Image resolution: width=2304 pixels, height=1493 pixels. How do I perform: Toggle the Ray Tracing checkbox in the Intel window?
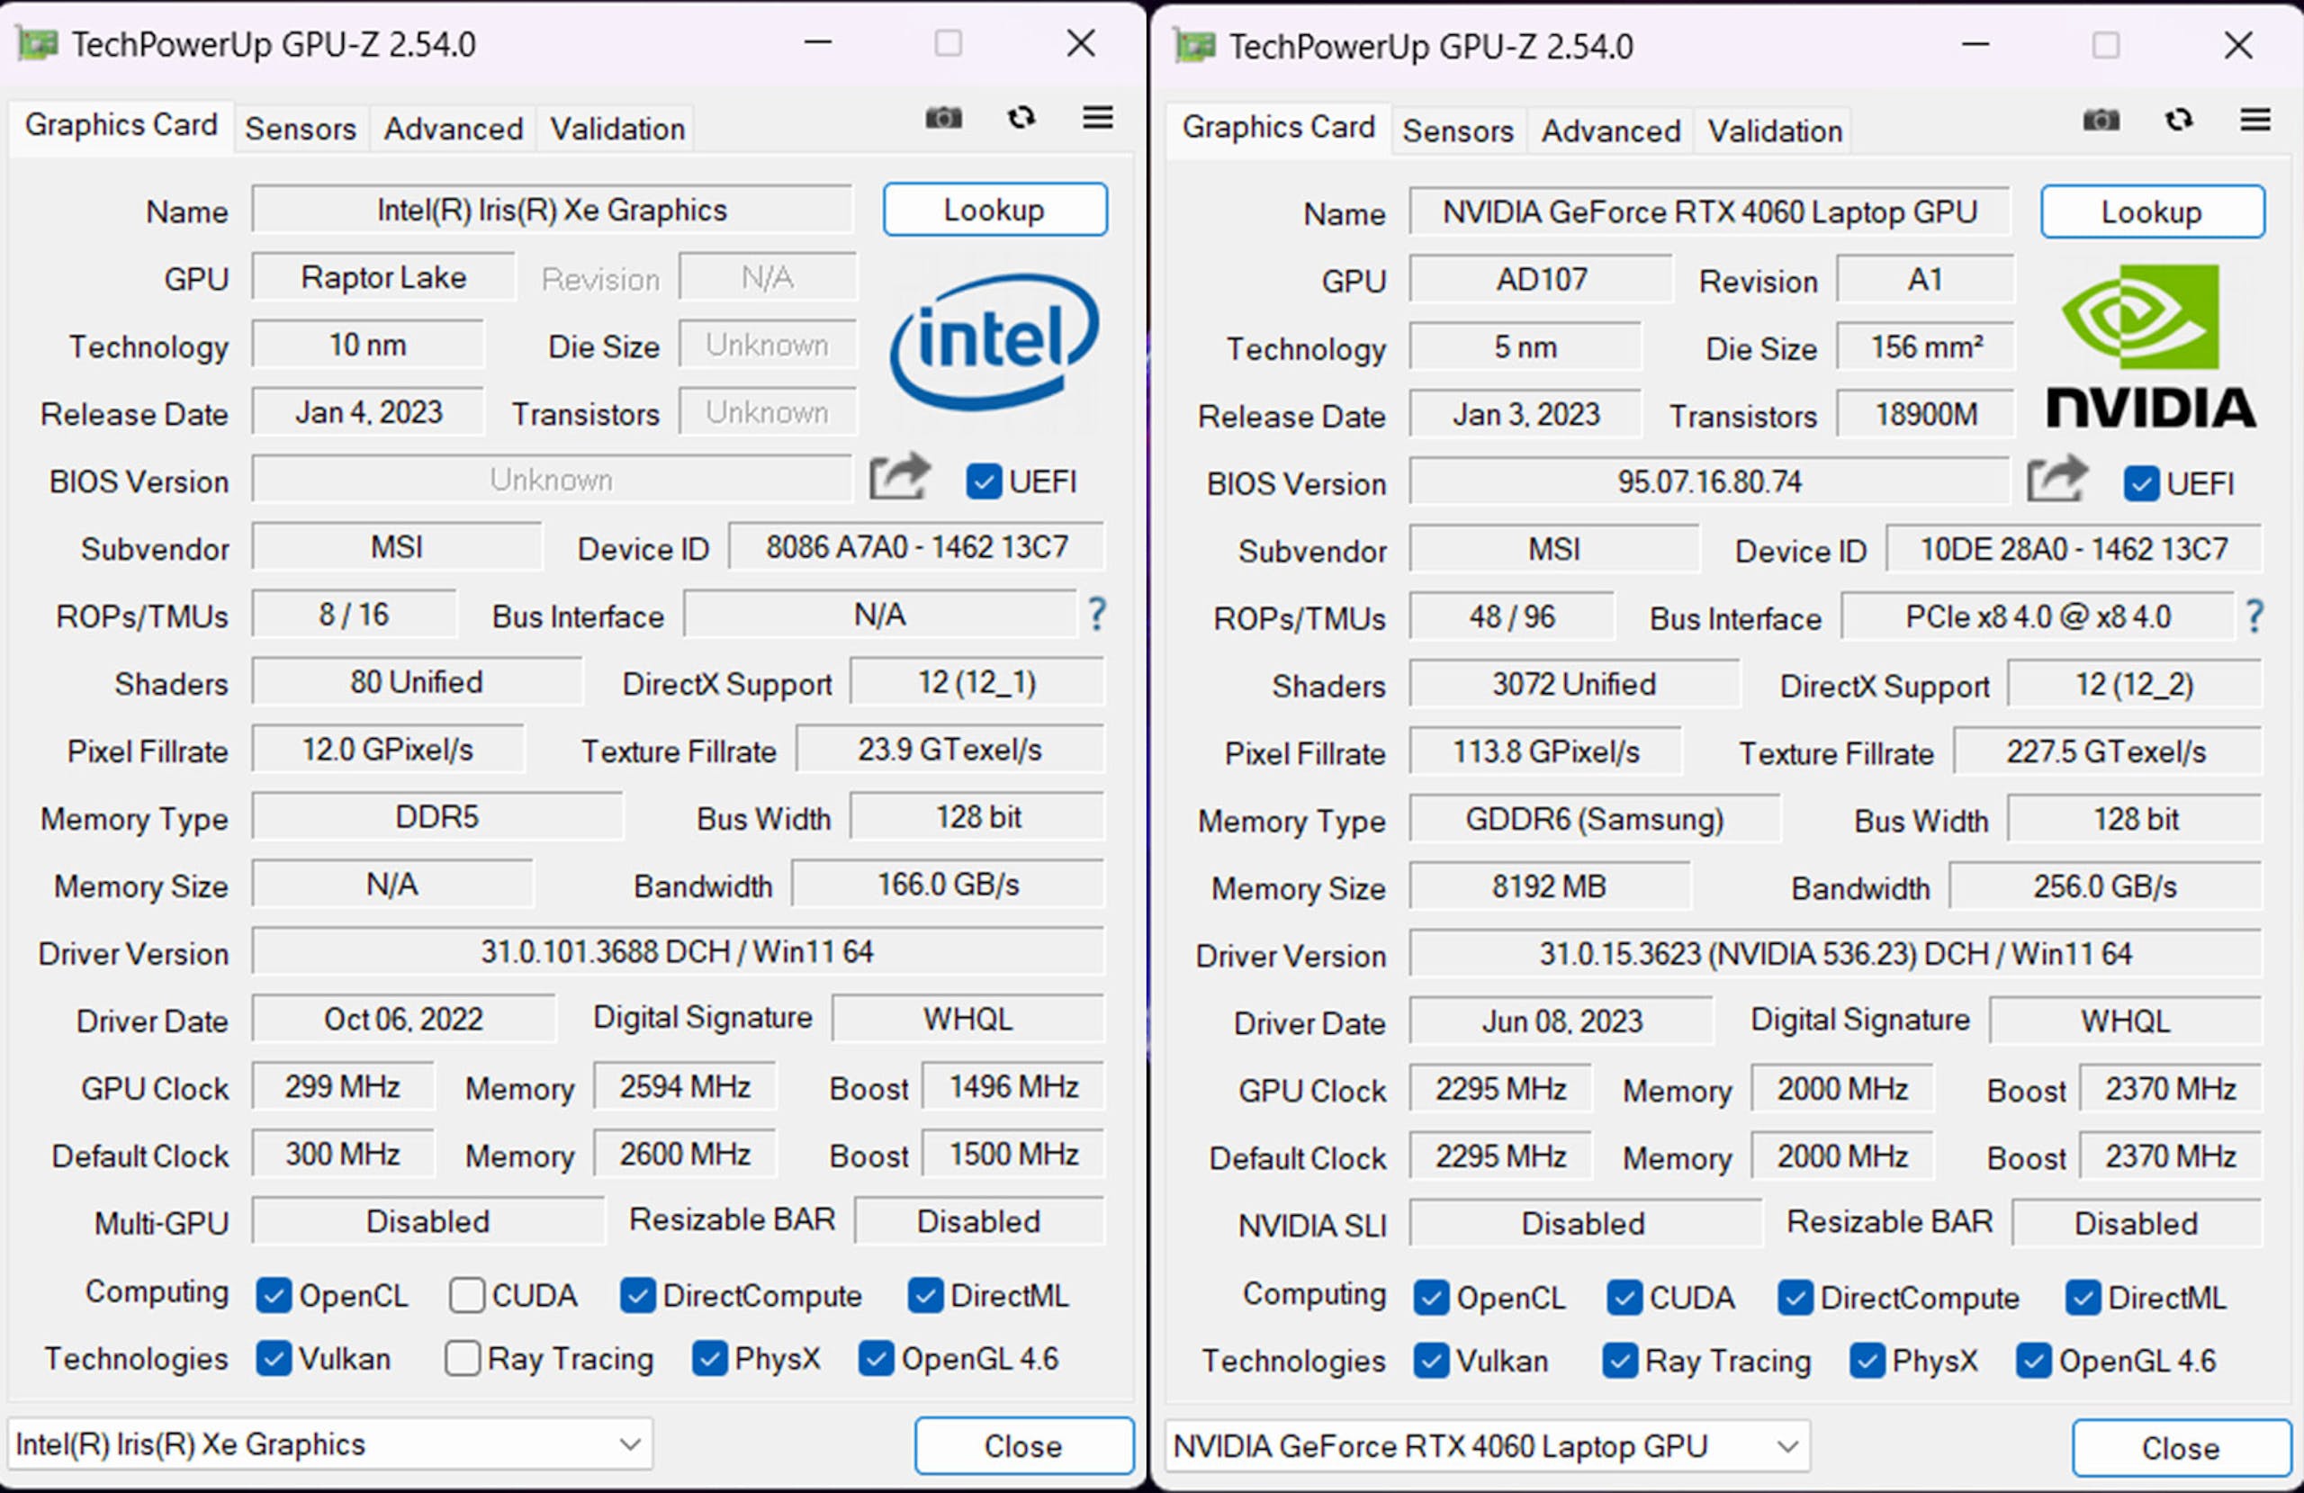pos(463,1358)
